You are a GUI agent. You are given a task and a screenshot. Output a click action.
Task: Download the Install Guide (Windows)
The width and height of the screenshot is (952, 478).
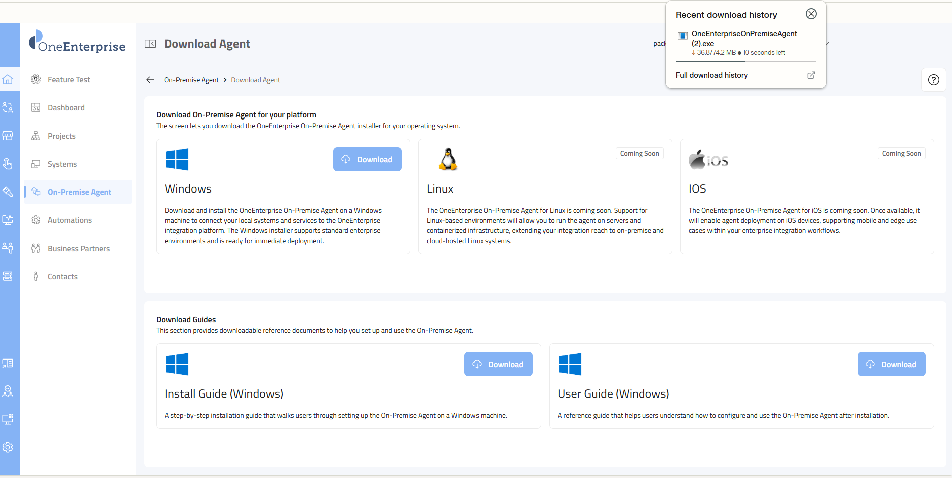[498, 364]
